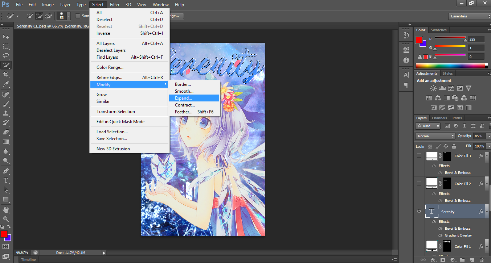Click the color spectrum ramp
Screen dimensions: 491x263
pos(451,66)
